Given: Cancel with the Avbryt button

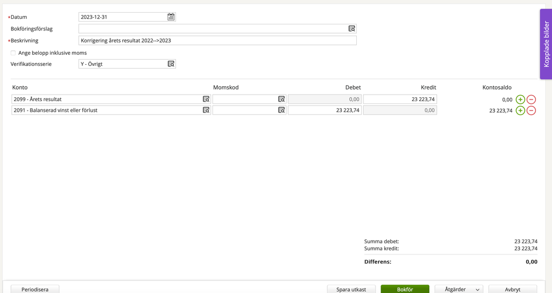Looking at the screenshot, I should [512, 289].
